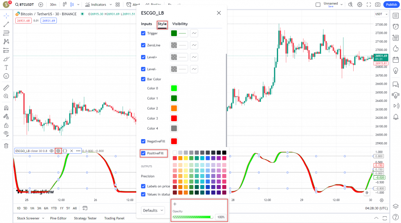Open the Strategy Tester tab

pyautogui.click(x=85, y=218)
